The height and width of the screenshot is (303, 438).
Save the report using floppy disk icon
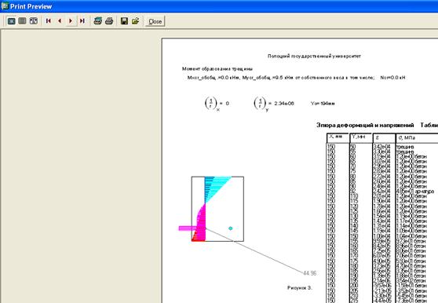(x=124, y=21)
